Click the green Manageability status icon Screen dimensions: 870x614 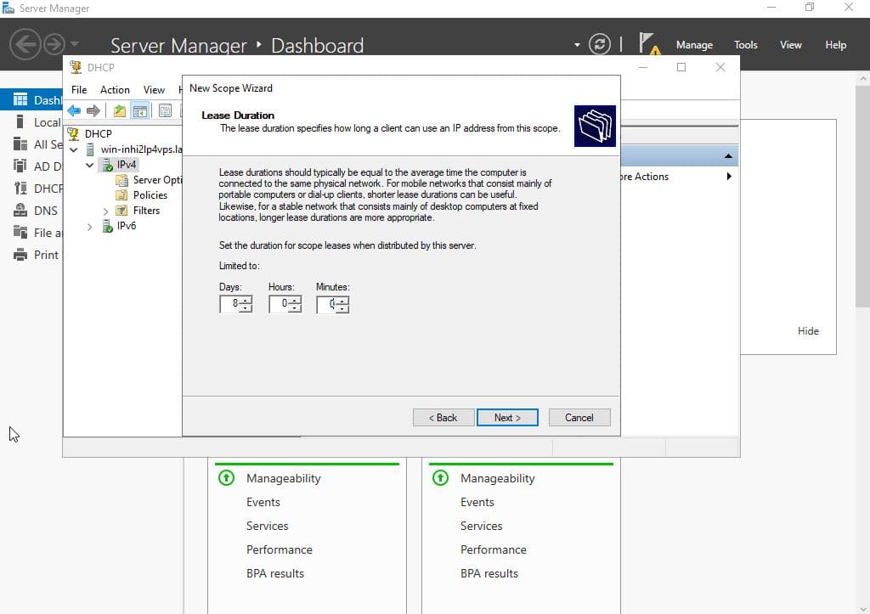point(227,478)
